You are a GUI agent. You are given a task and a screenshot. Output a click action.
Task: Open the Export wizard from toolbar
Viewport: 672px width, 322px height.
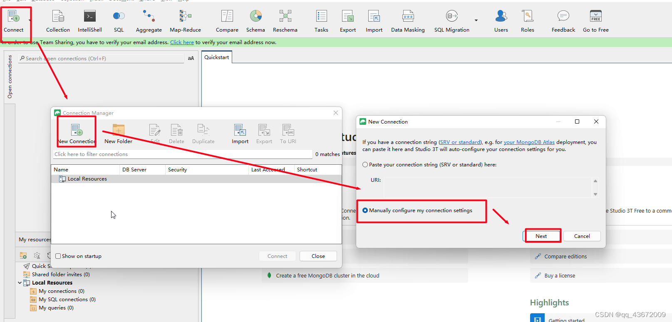point(348,22)
